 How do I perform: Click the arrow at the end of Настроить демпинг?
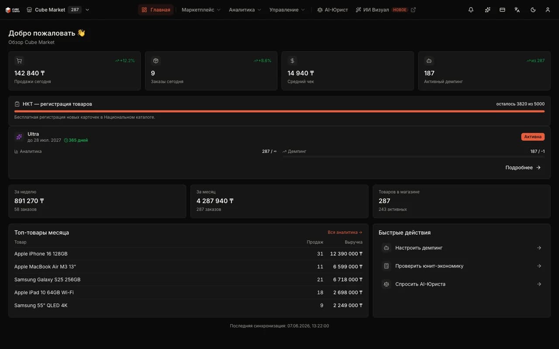[539, 248]
